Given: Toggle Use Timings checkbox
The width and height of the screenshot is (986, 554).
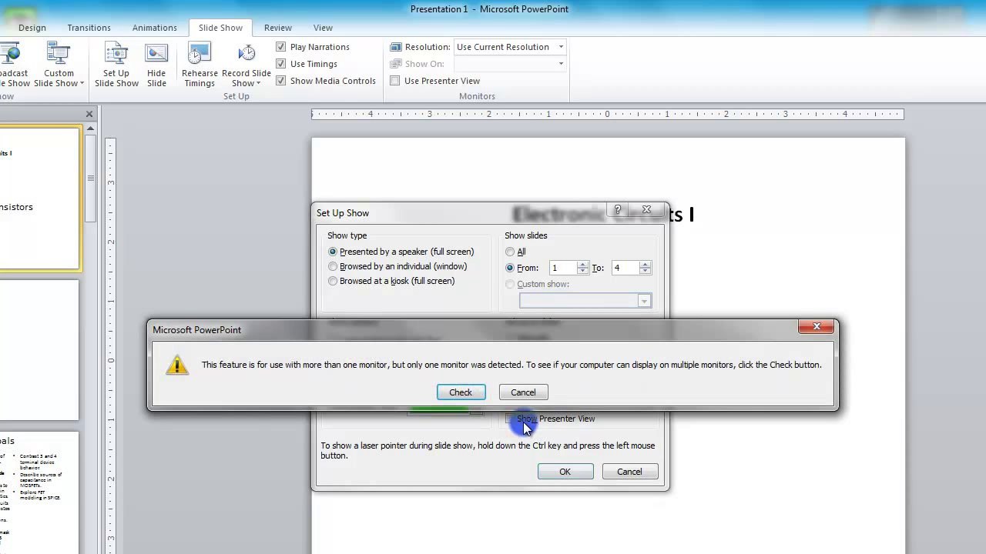Looking at the screenshot, I should tap(281, 64).
